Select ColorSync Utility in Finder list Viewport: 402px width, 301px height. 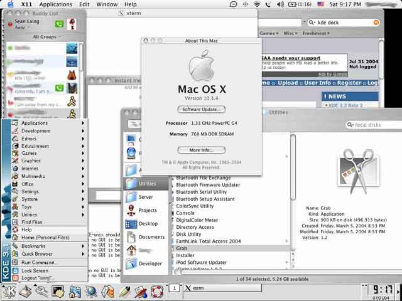[195, 206]
